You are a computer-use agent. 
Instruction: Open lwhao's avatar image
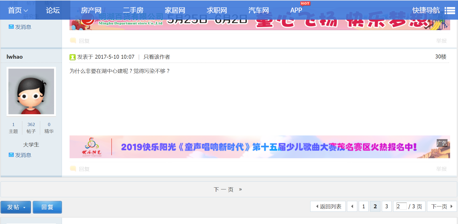tap(31, 91)
